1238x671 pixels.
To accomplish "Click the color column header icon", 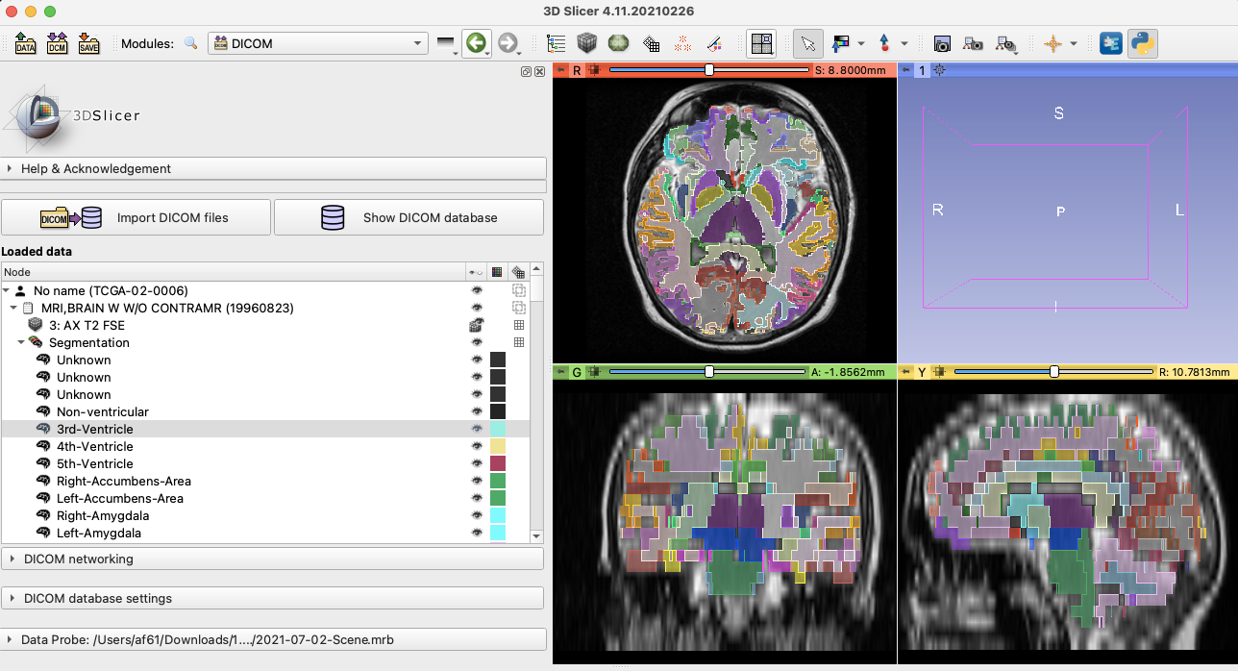I will tap(497, 272).
